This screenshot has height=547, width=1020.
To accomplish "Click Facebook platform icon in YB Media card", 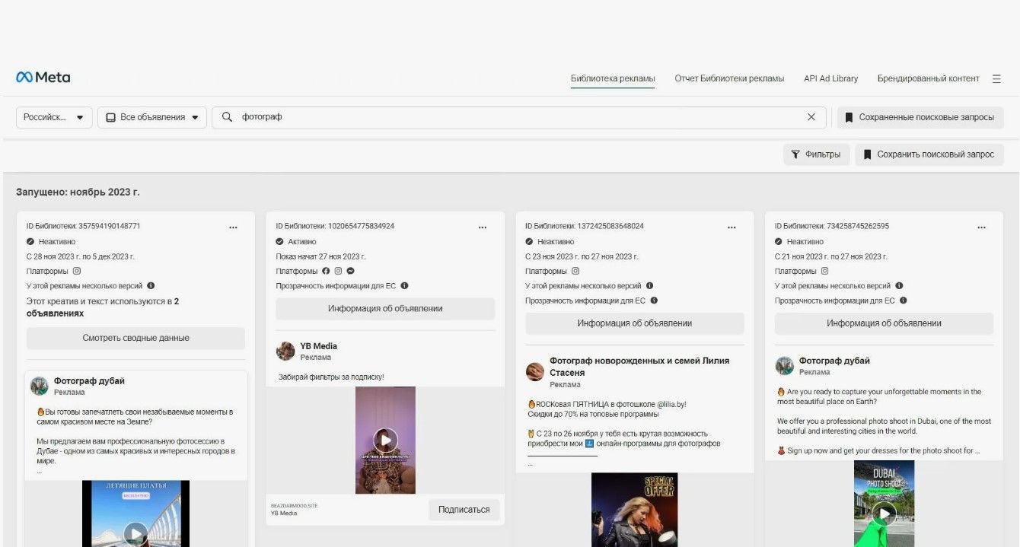I will [x=326, y=271].
